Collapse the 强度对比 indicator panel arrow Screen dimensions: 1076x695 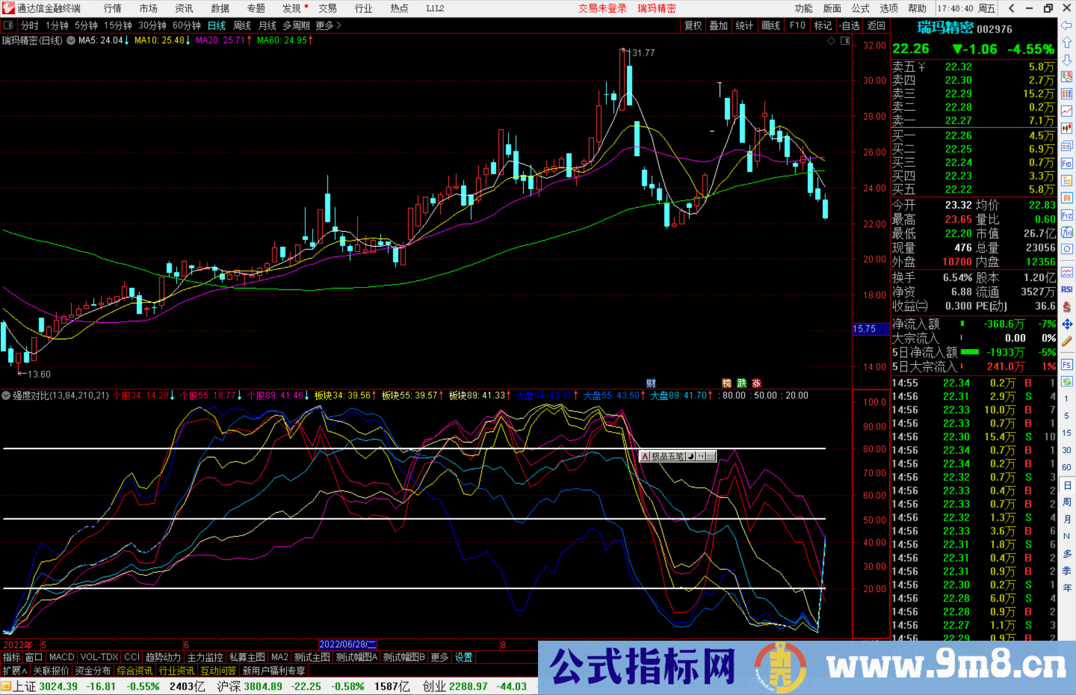click(x=6, y=395)
